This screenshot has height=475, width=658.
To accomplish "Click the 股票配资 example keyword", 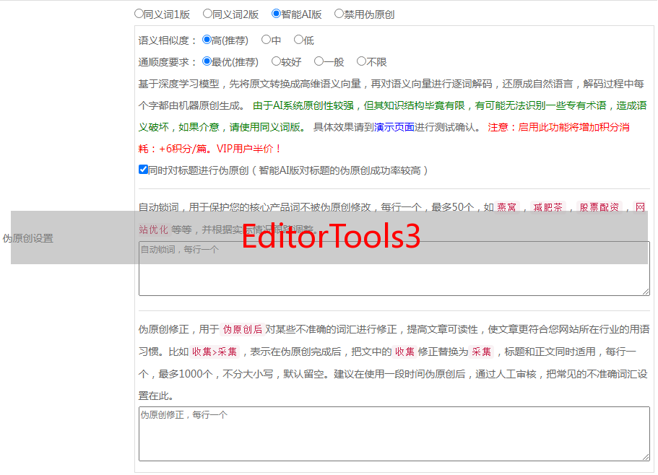I will click(599, 207).
